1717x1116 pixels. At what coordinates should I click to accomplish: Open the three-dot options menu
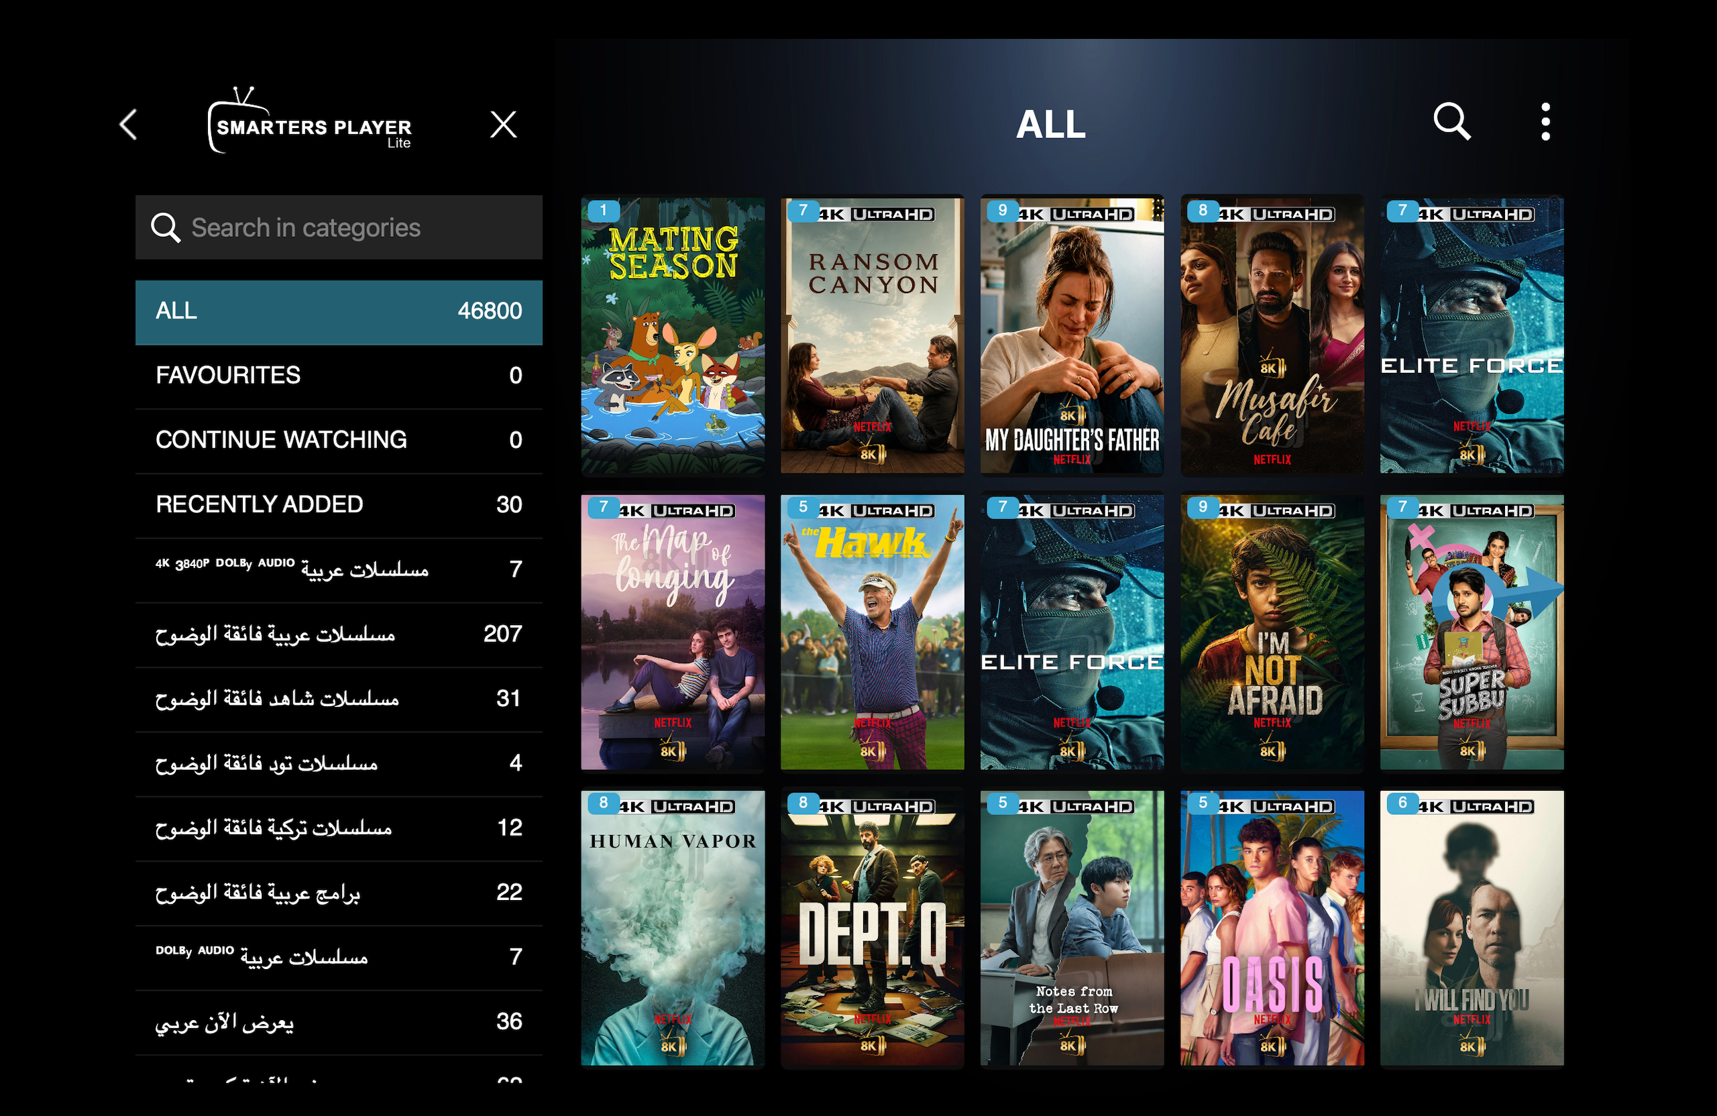click(1545, 121)
